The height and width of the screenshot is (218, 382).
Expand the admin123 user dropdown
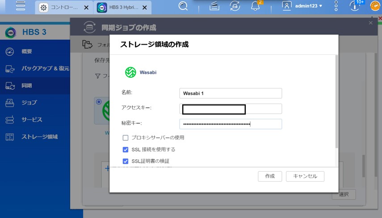pos(308,6)
